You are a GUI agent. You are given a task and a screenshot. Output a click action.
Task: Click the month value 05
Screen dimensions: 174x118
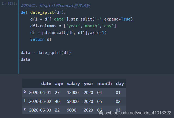point(99,102)
